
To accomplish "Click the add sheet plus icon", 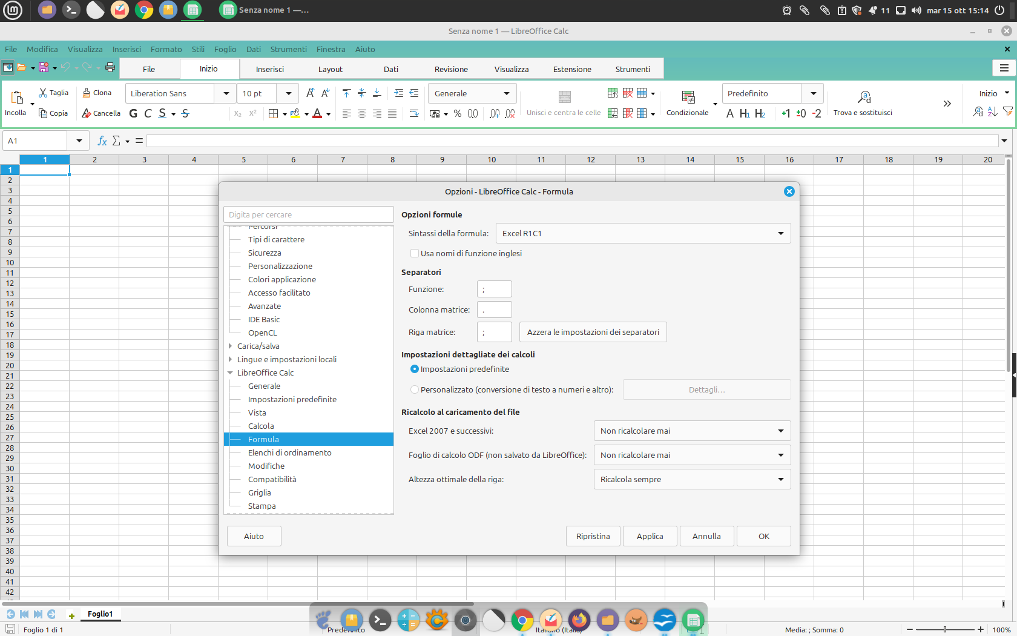I will (x=71, y=615).
